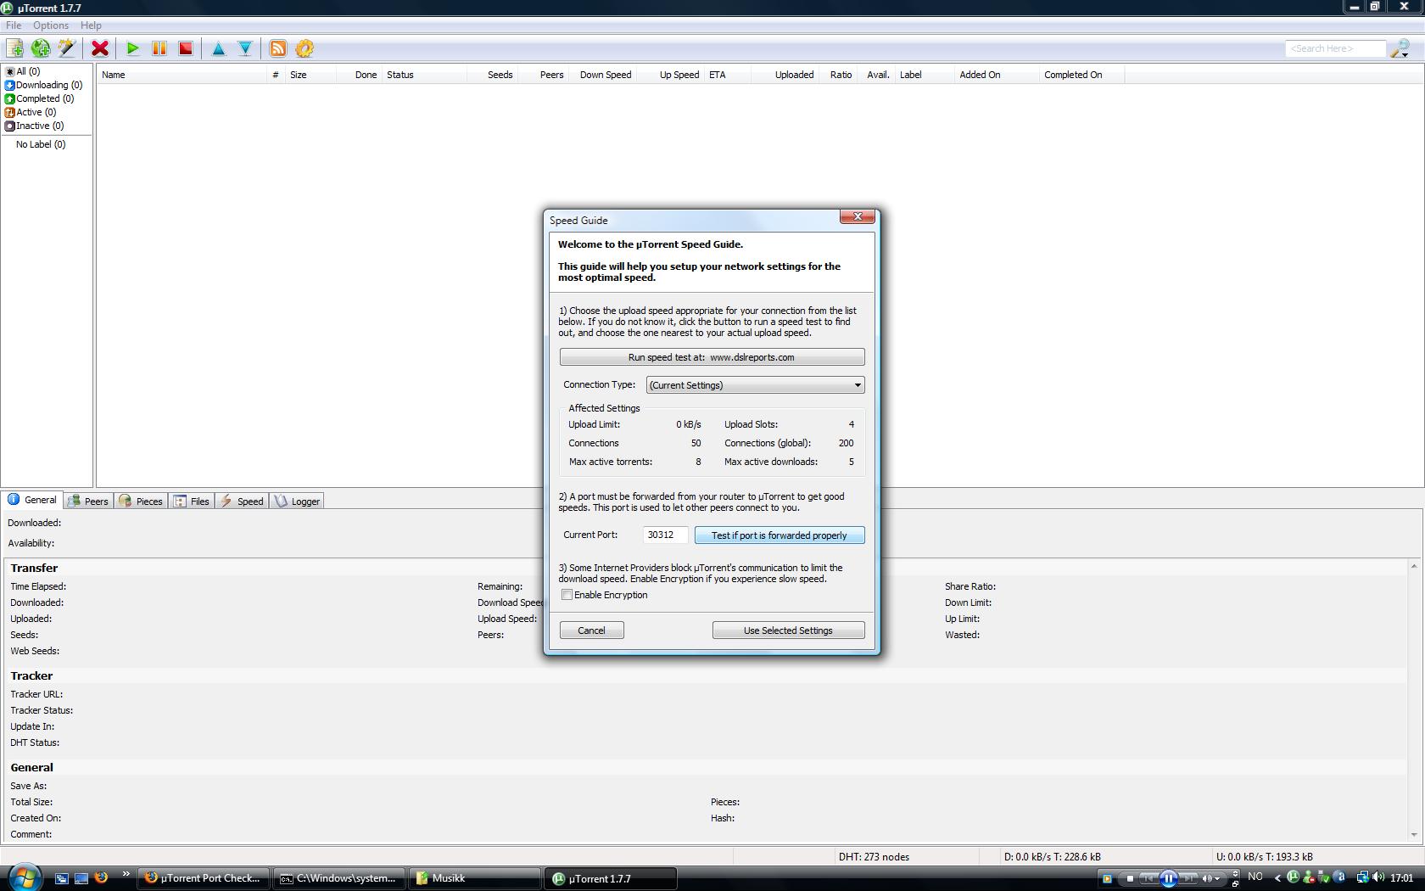Image resolution: width=1425 pixels, height=891 pixels.
Task: Open the RSS Downloader toolbar icon
Action: coord(278,48)
